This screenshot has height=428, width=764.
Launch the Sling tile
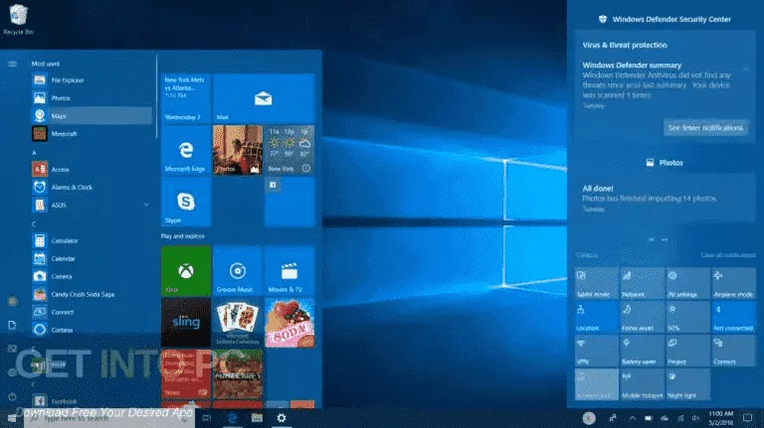186,323
